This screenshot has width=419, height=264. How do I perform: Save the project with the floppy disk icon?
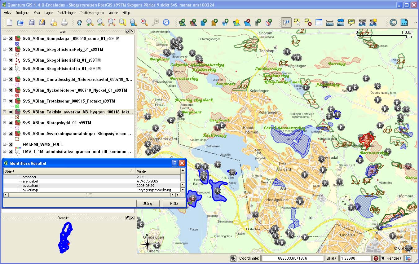coord(31,22)
